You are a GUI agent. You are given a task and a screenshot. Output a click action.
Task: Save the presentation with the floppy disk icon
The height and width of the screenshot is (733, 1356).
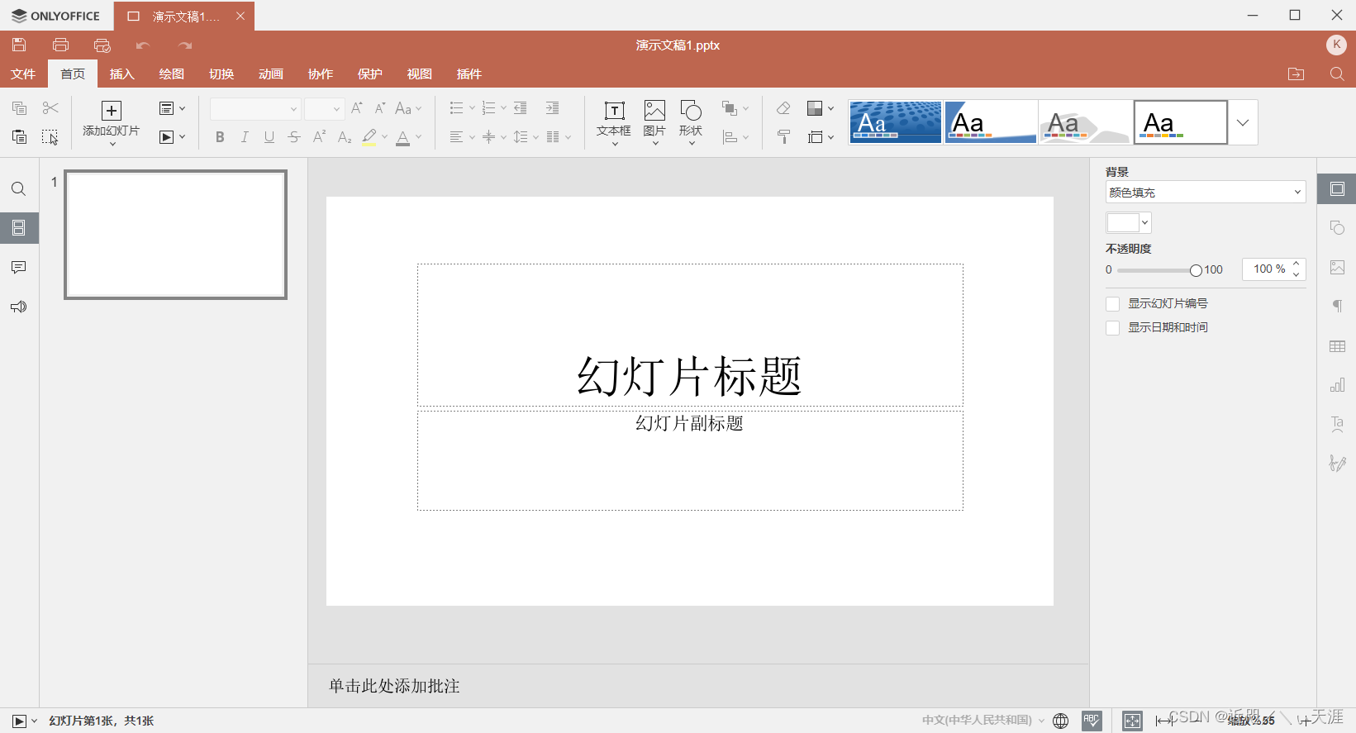(19, 45)
